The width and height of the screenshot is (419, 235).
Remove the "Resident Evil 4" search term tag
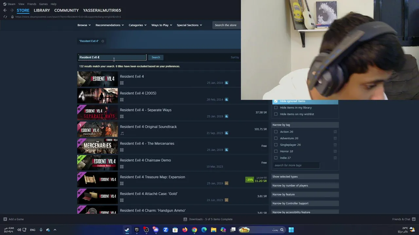click(103, 41)
